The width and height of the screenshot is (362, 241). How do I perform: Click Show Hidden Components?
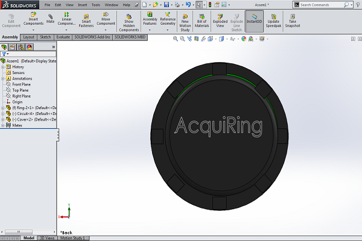[x=129, y=23]
